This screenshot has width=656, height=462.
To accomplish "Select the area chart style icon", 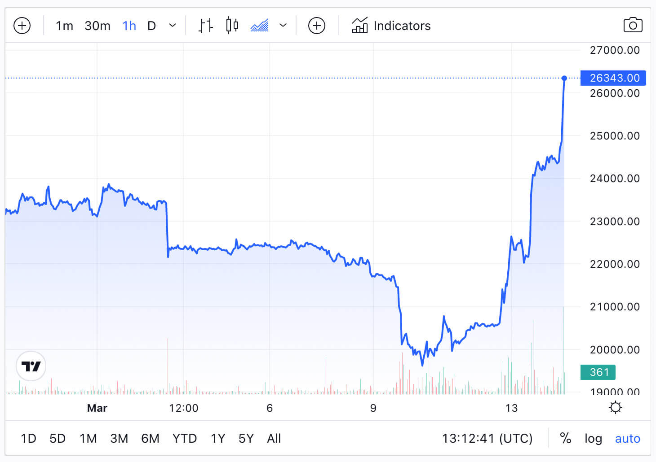I will [x=259, y=26].
